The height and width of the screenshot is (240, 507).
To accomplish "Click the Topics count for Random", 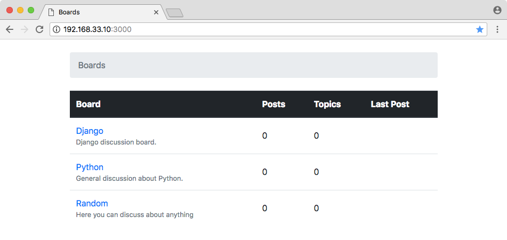I will pos(316,208).
